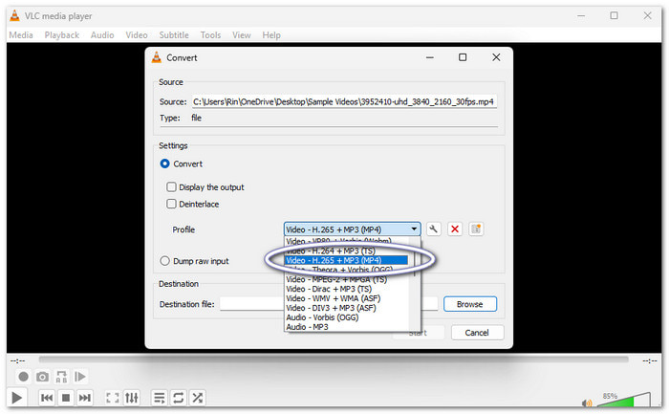669x414 pixels.
Task: Click the Play button in VLC controls
Action: point(16,398)
